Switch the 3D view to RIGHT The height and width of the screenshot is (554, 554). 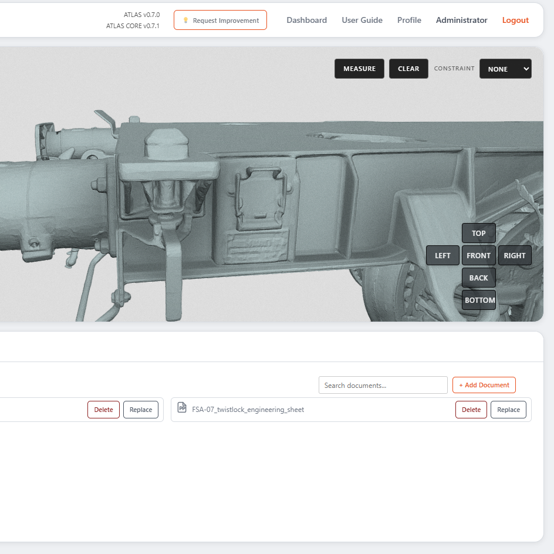[x=515, y=255]
